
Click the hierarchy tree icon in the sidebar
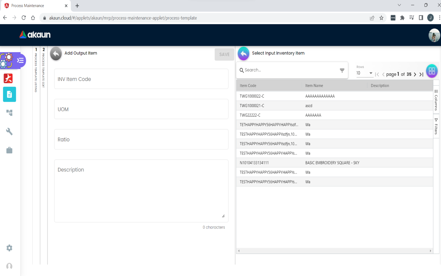[9, 113]
